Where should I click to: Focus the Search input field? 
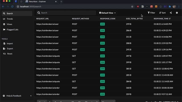coord(66,13)
